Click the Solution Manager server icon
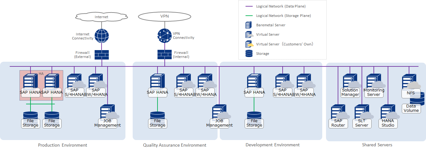The width and height of the screenshot is (426, 151). pyautogui.click(x=351, y=81)
